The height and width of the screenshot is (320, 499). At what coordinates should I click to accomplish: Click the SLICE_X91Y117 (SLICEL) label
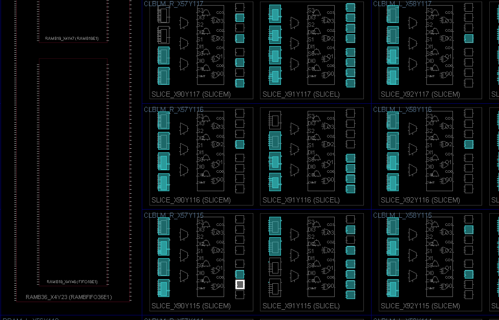[301, 94]
